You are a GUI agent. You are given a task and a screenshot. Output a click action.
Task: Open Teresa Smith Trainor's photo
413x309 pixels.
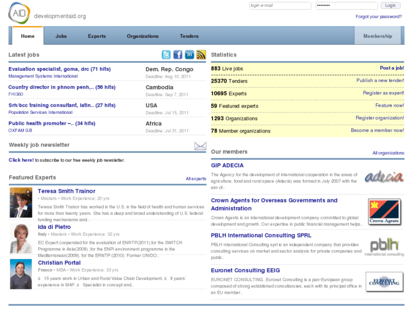click(x=21, y=202)
